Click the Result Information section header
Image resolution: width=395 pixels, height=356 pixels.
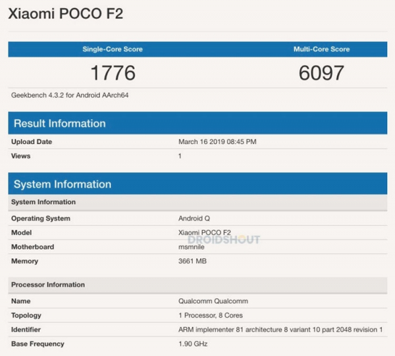(59, 123)
